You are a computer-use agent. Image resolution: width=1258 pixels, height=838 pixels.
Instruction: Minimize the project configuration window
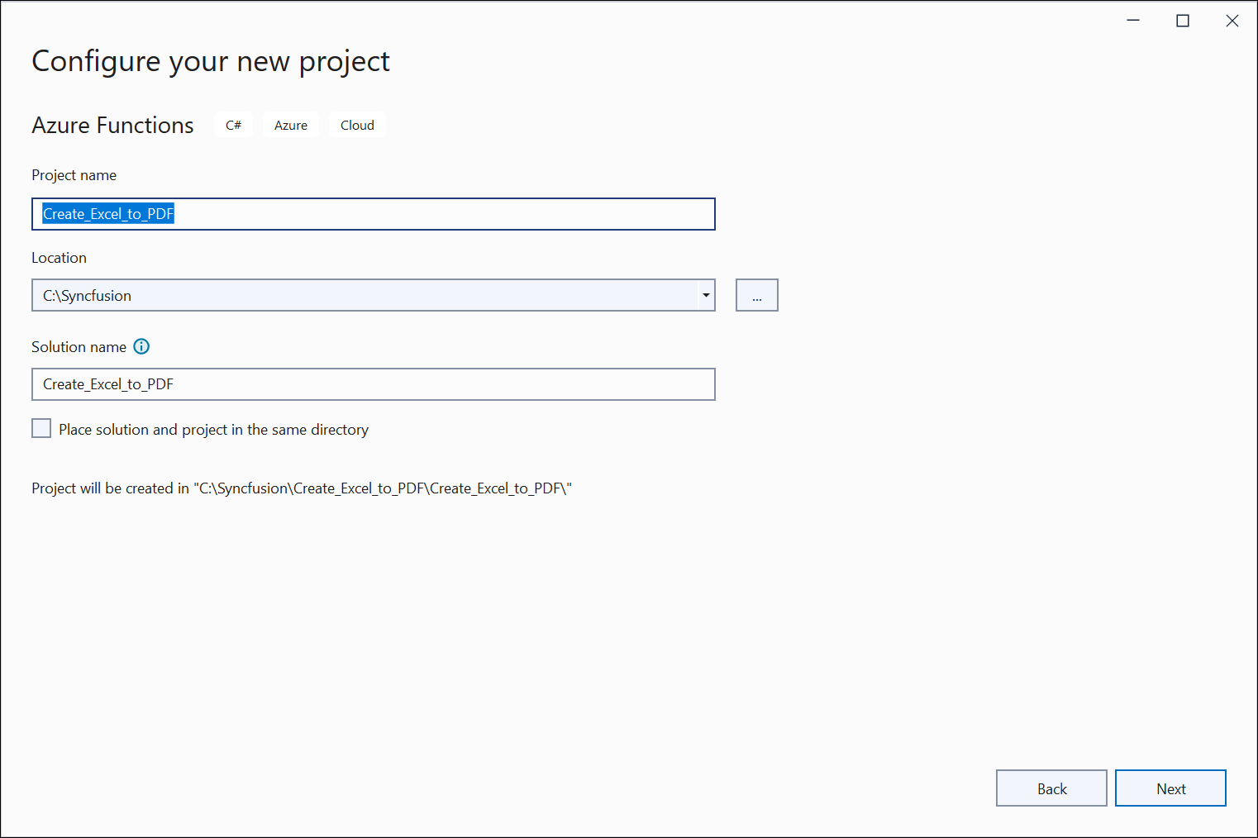point(1132,21)
